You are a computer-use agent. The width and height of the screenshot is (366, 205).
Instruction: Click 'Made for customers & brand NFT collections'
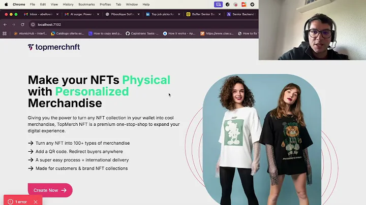(x=82, y=168)
